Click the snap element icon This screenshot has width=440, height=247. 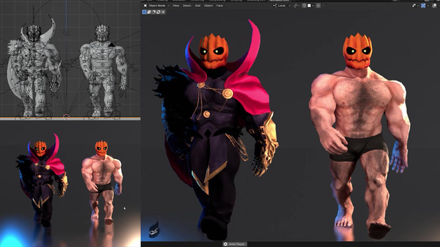(309, 5)
